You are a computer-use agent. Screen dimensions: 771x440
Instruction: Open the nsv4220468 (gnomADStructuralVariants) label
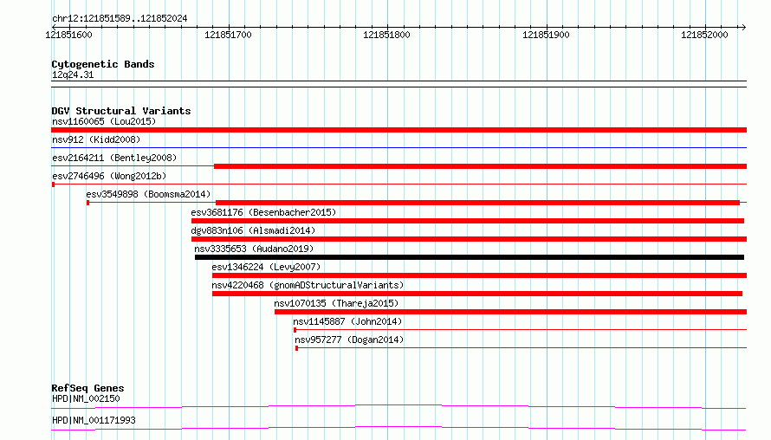[x=308, y=285]
